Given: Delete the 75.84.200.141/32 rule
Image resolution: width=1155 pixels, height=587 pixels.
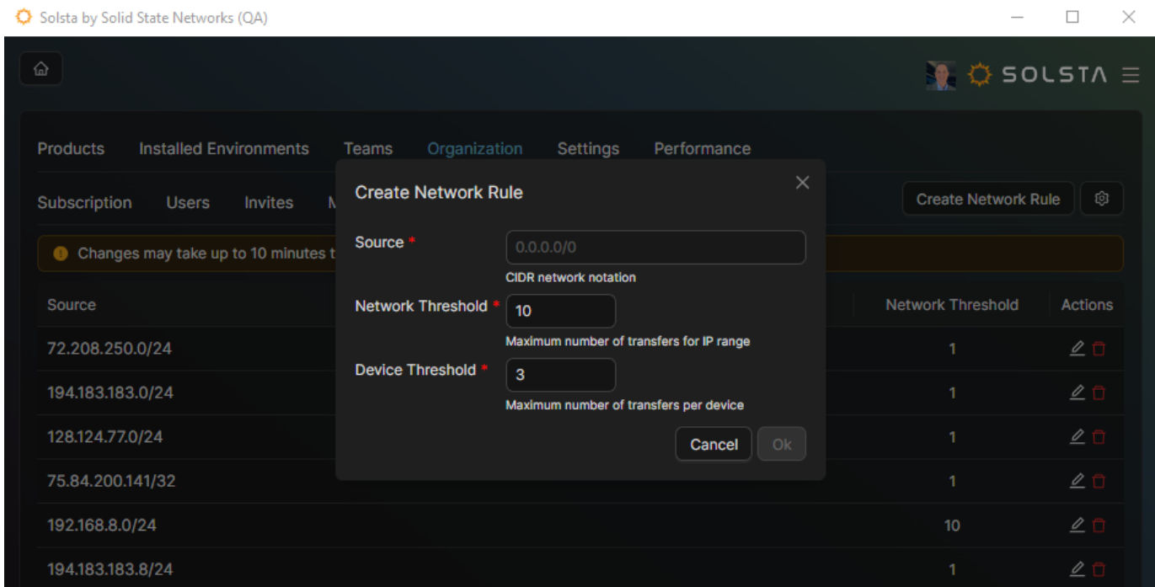Looking at the screenshot, I should point(1099,481).
